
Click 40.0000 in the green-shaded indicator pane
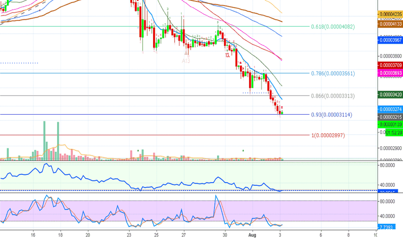(387, 185)
